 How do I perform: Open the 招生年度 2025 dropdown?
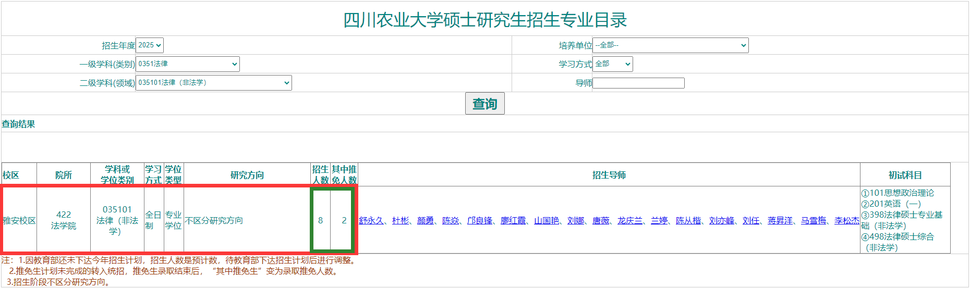[x=149, y=45]
